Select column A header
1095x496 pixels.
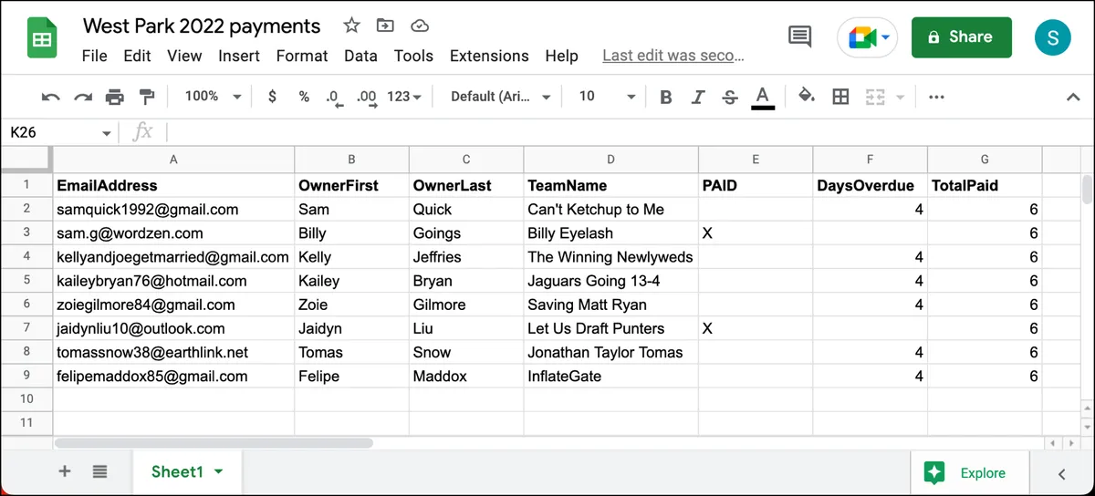(x=173, y=160)
